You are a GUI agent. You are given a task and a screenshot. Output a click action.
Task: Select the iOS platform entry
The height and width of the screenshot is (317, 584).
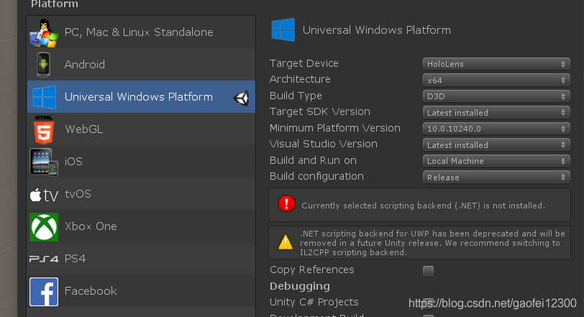[141, 162]
